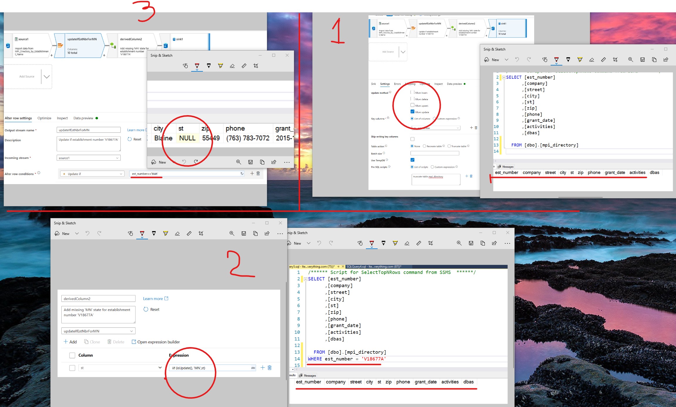Enable touch writing in Snip & Sketch toolbar
Image resolution: width=676 pixels, height=407 pixels.
(x=185, y=65)
